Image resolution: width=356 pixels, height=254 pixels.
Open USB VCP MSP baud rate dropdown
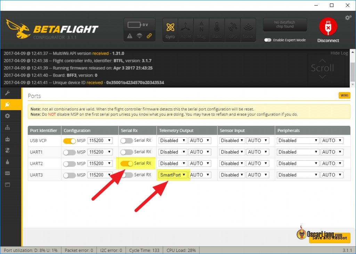[100, 140]
